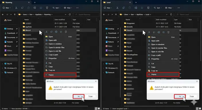Screen dimensions: 202x110
Task: Go up one level in Roaming window
Action: (x=15, y=15)
